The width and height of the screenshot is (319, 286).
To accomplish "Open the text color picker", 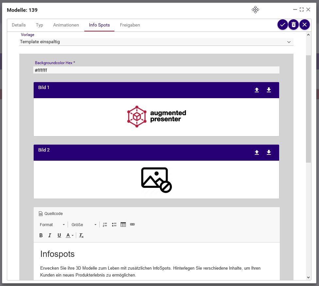I will coord(68,235).
